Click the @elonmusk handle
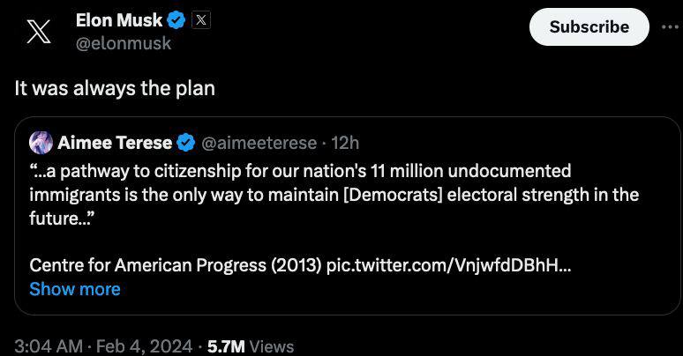The image size is (683, 356). (124, 42)
